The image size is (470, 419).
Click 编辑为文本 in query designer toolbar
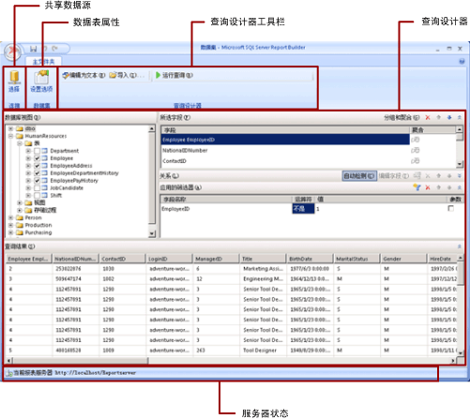[83, 75]
